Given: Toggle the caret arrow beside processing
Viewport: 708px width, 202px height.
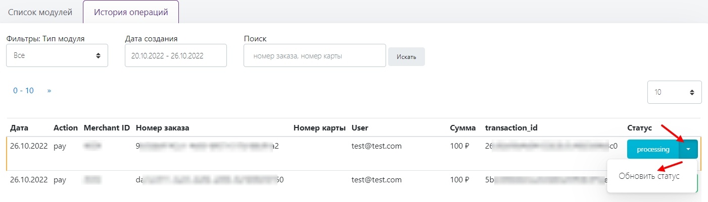Looking at the screenshot, I should pos(688,149).
